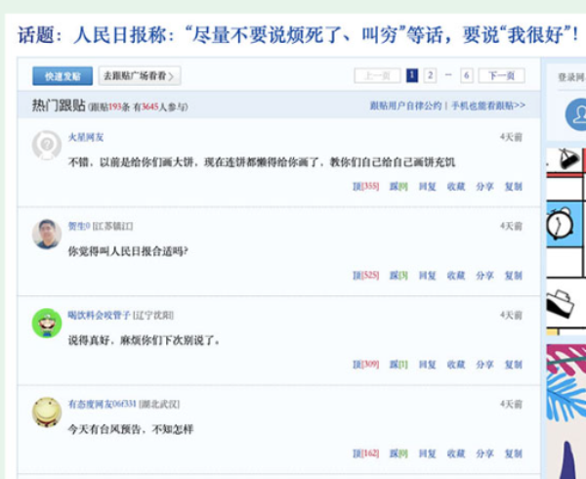Screen dimensions: 586x479
Task: Click 收藏 on the 人民日报合适吗 comment
Action: click(456, 276)
